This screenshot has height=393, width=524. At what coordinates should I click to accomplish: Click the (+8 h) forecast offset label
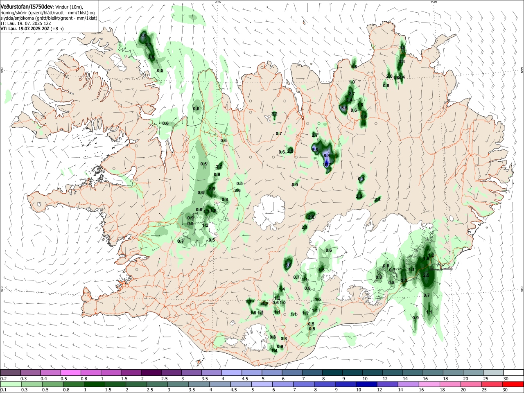pyautogui.click(x=57, y=29)
